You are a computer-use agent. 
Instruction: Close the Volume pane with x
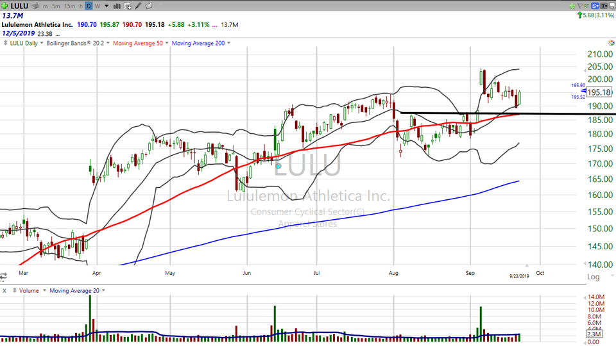(4, 290)
